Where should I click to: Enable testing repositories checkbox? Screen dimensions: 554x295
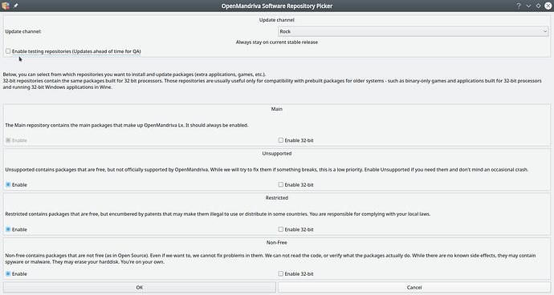(8, 51)
